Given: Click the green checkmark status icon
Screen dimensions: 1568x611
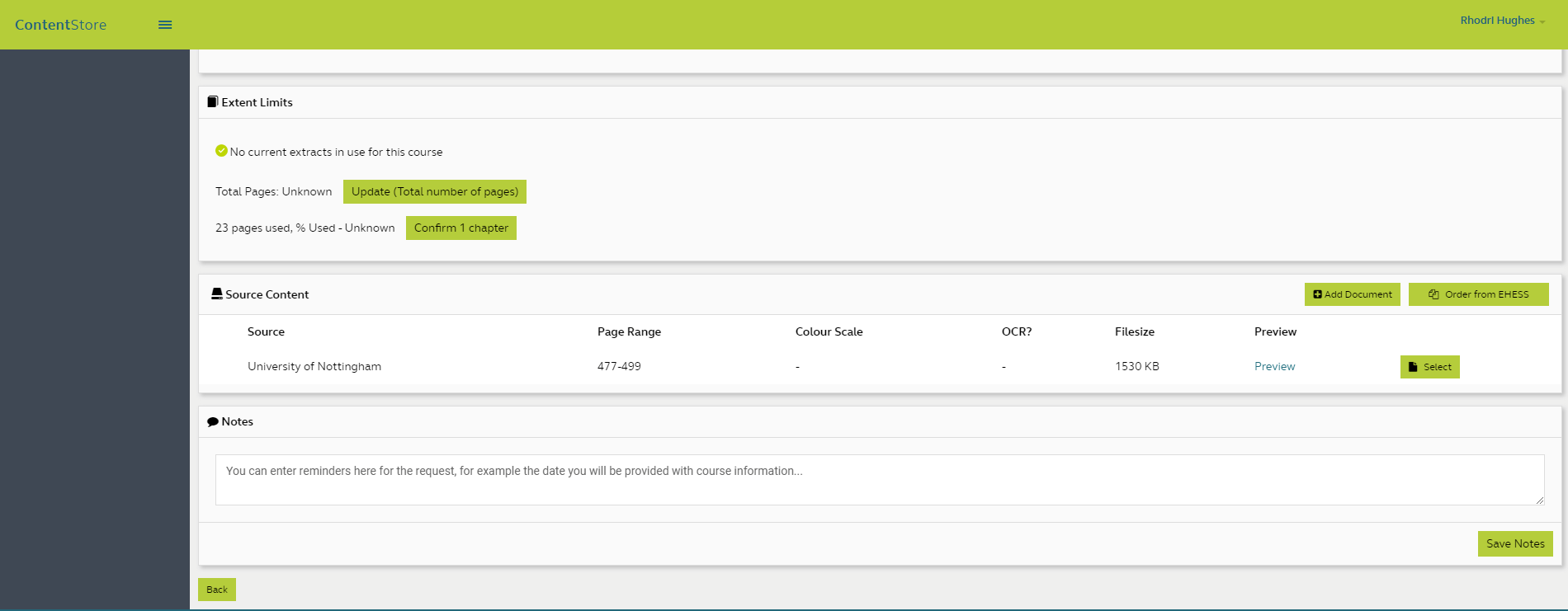Looking at the screenshot, I should coord(221,151).
